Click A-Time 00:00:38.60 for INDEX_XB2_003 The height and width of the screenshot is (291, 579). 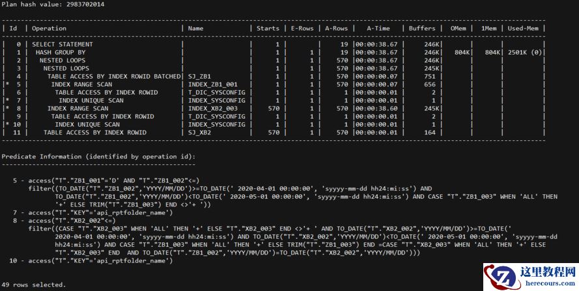click(376, 108)
